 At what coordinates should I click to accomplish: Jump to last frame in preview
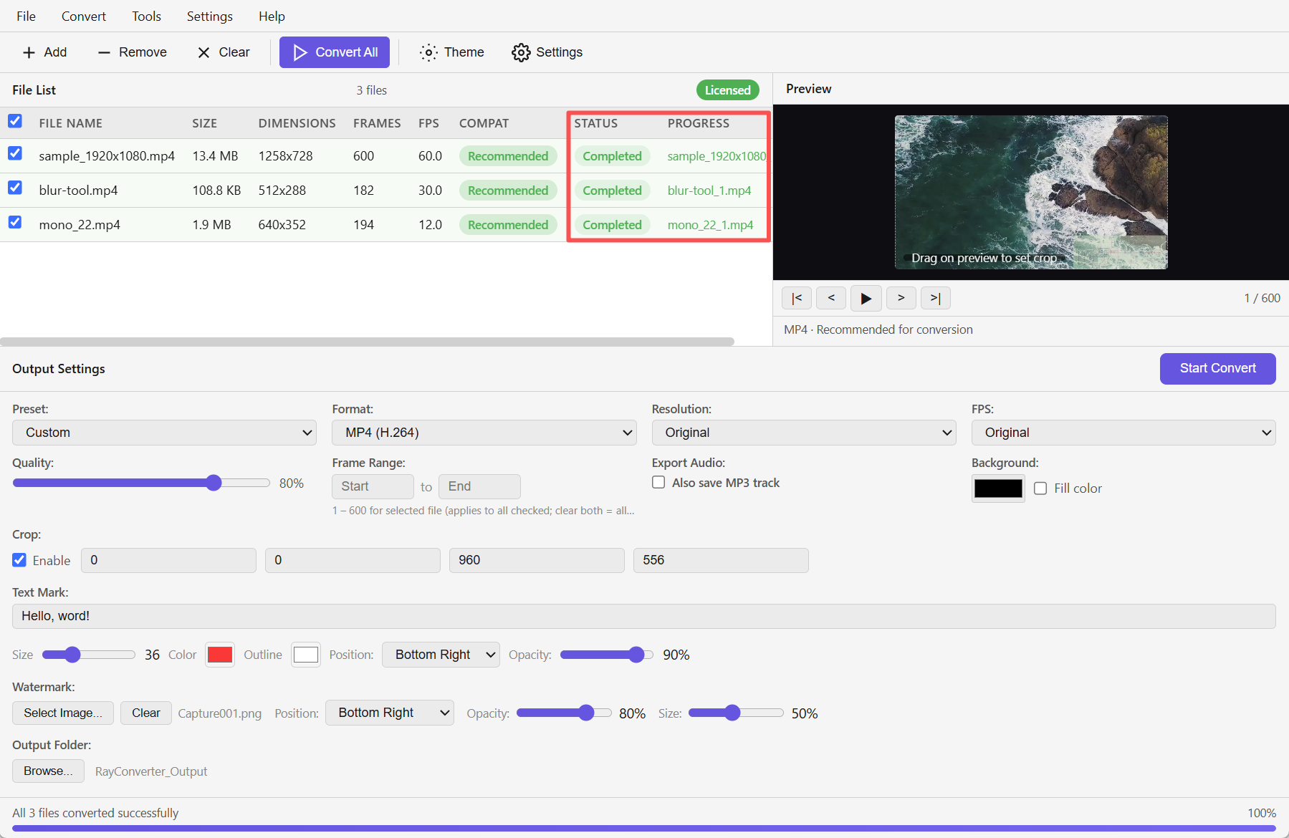(936, 298)
